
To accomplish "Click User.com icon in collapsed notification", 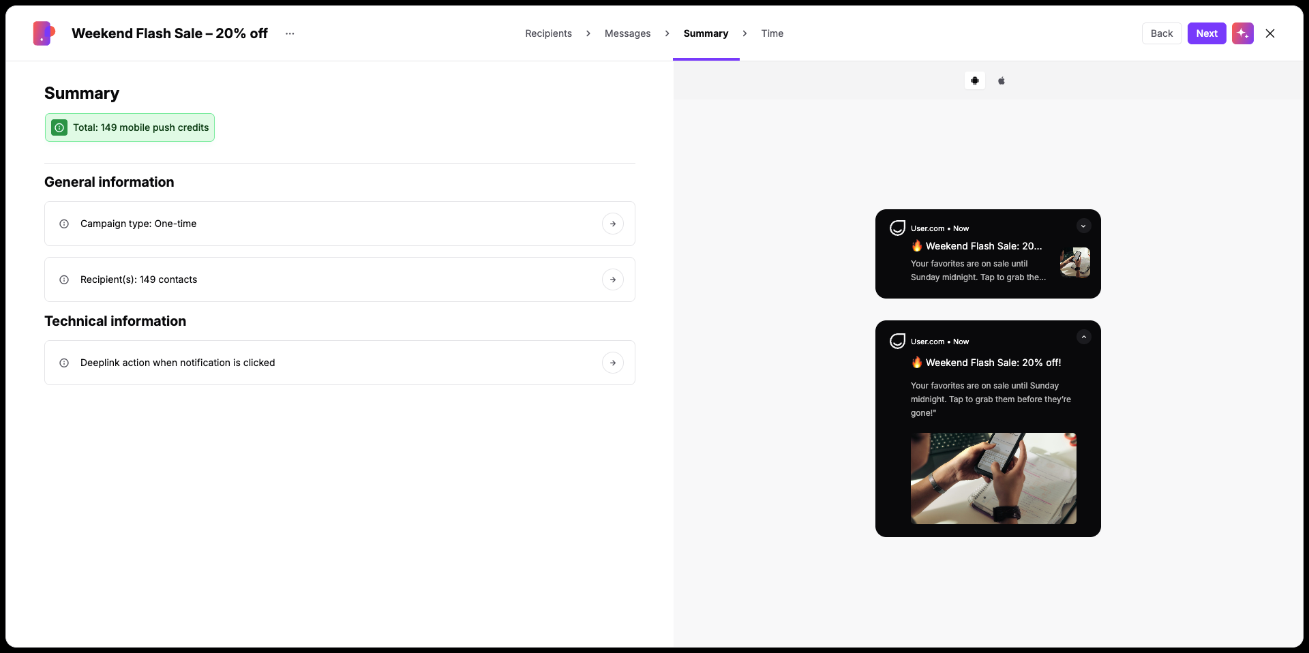I will 897,228.
